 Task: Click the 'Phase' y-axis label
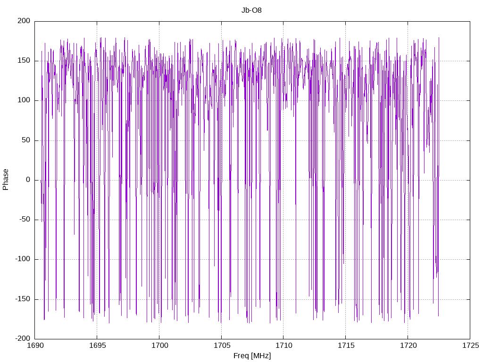coord(6,180)
